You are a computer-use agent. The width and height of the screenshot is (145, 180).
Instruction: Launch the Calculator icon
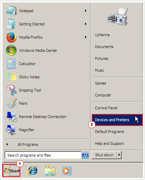11,64
